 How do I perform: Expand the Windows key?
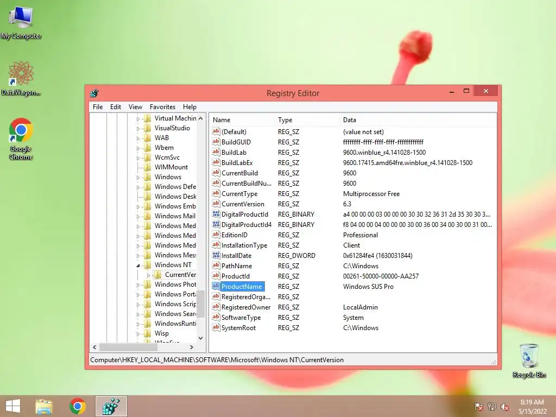138,178
